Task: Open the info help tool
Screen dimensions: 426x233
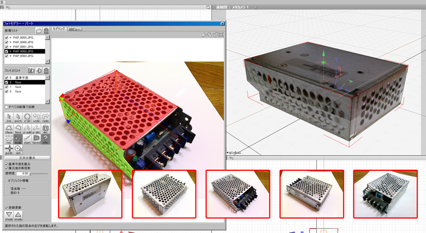Action: [x=46, y=140]
